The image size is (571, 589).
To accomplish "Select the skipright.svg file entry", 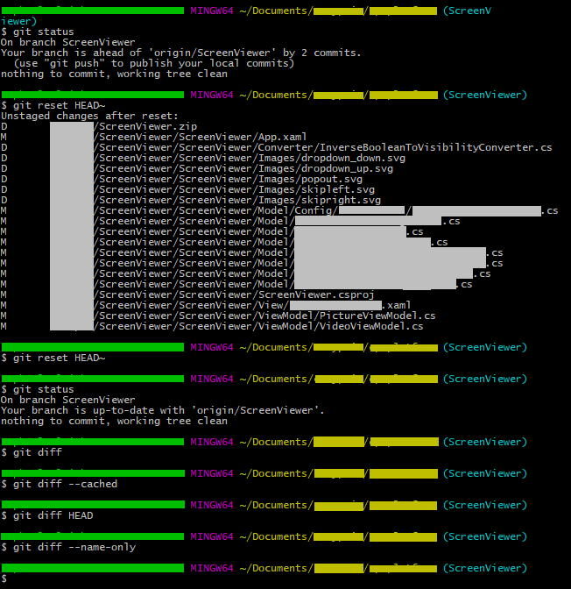I will [191, 200].
